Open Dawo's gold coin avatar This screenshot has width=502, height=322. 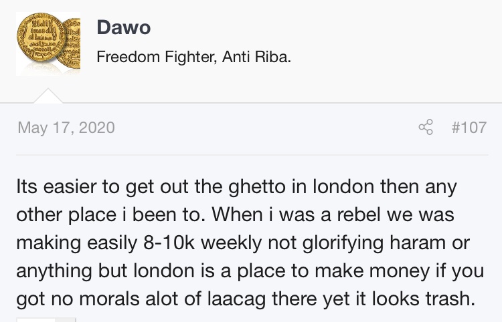pos(41,43)
